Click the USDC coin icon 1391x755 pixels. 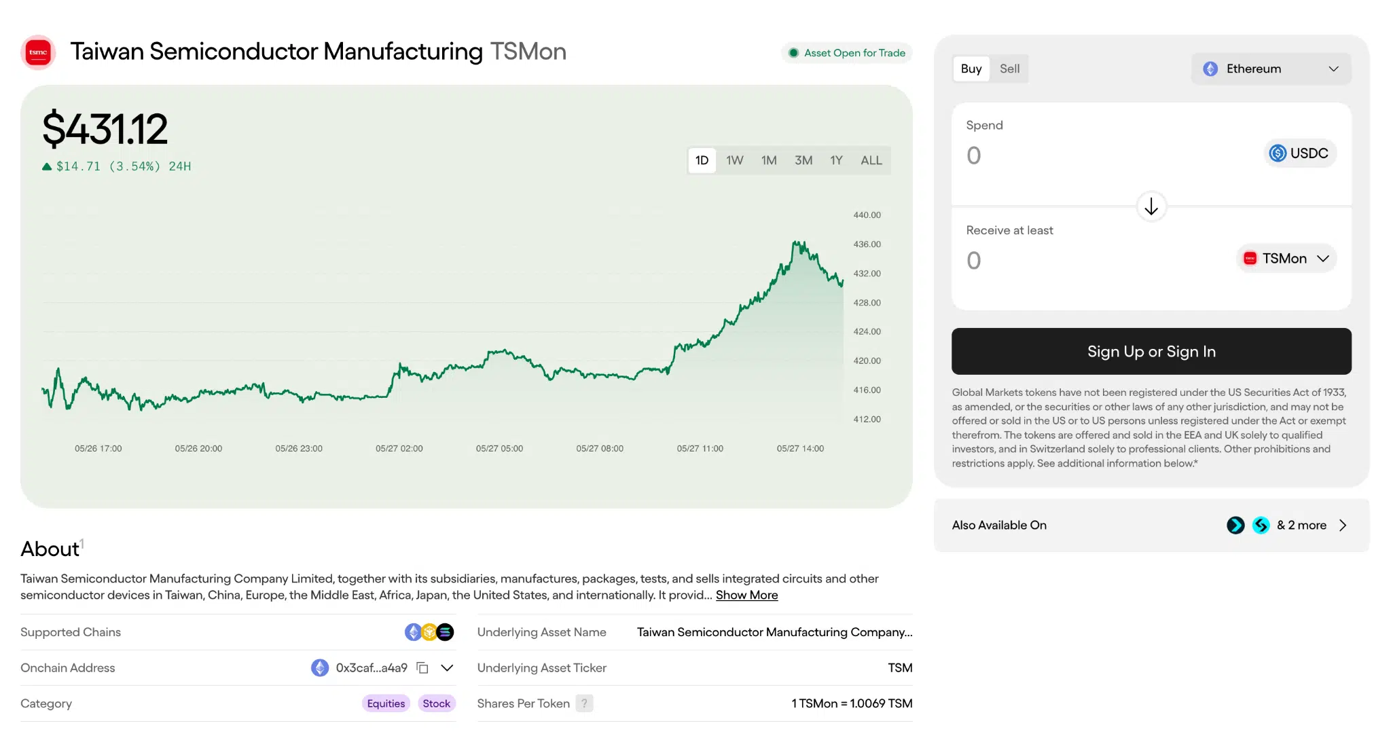point(1278,153)
